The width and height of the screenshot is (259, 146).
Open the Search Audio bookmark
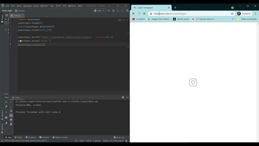coord(181,19)
